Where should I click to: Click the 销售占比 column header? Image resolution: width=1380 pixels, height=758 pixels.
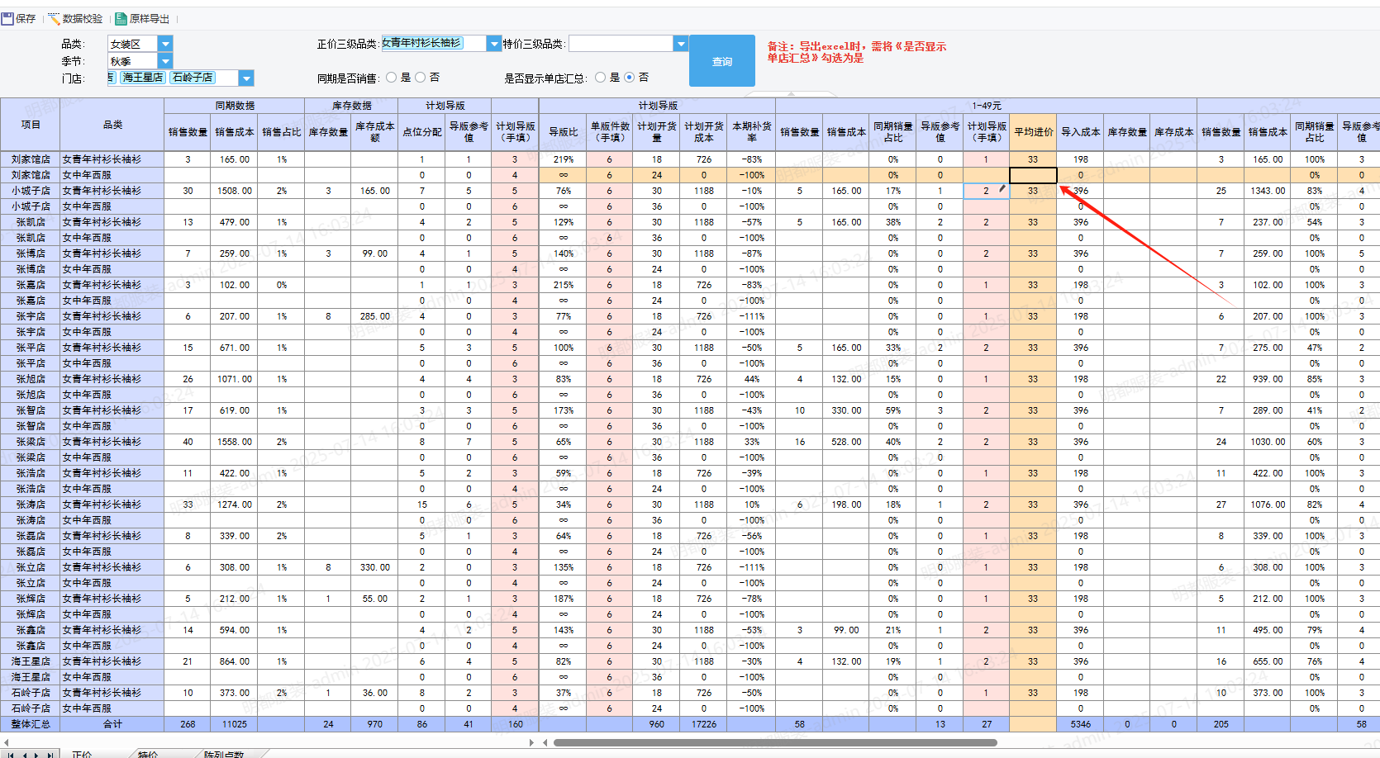[281, 132]
